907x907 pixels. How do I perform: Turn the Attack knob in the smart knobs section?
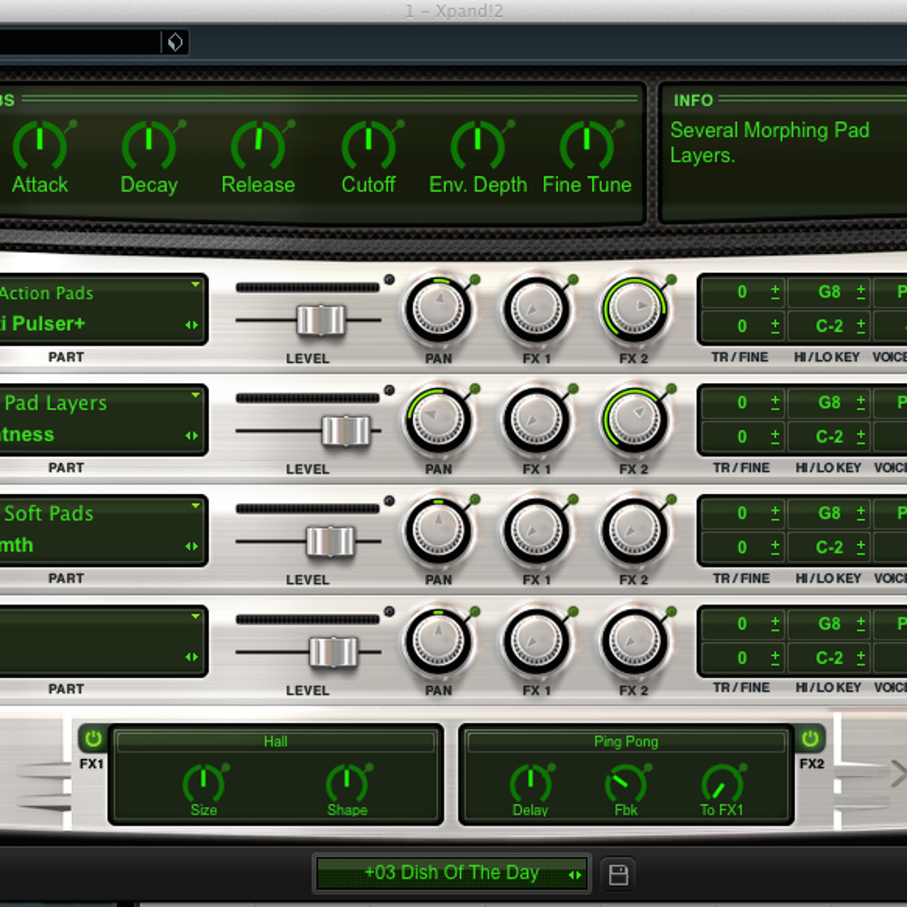[x=39, y=145]
